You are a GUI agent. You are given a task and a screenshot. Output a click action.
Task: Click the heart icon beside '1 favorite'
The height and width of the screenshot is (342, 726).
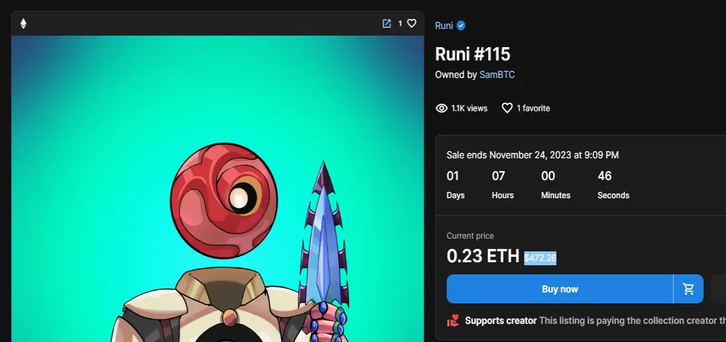point(507,108)
